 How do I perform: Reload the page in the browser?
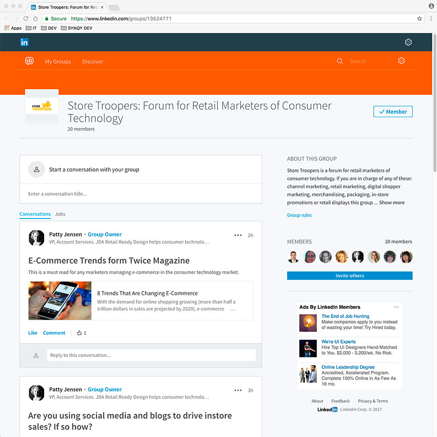(26, 19)
